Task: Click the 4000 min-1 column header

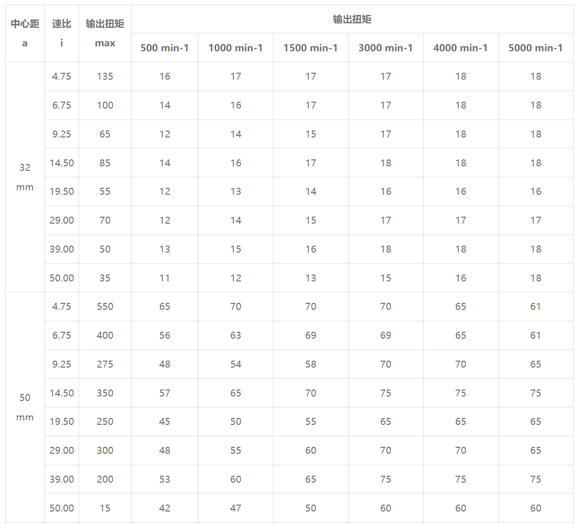Action: 460,48
